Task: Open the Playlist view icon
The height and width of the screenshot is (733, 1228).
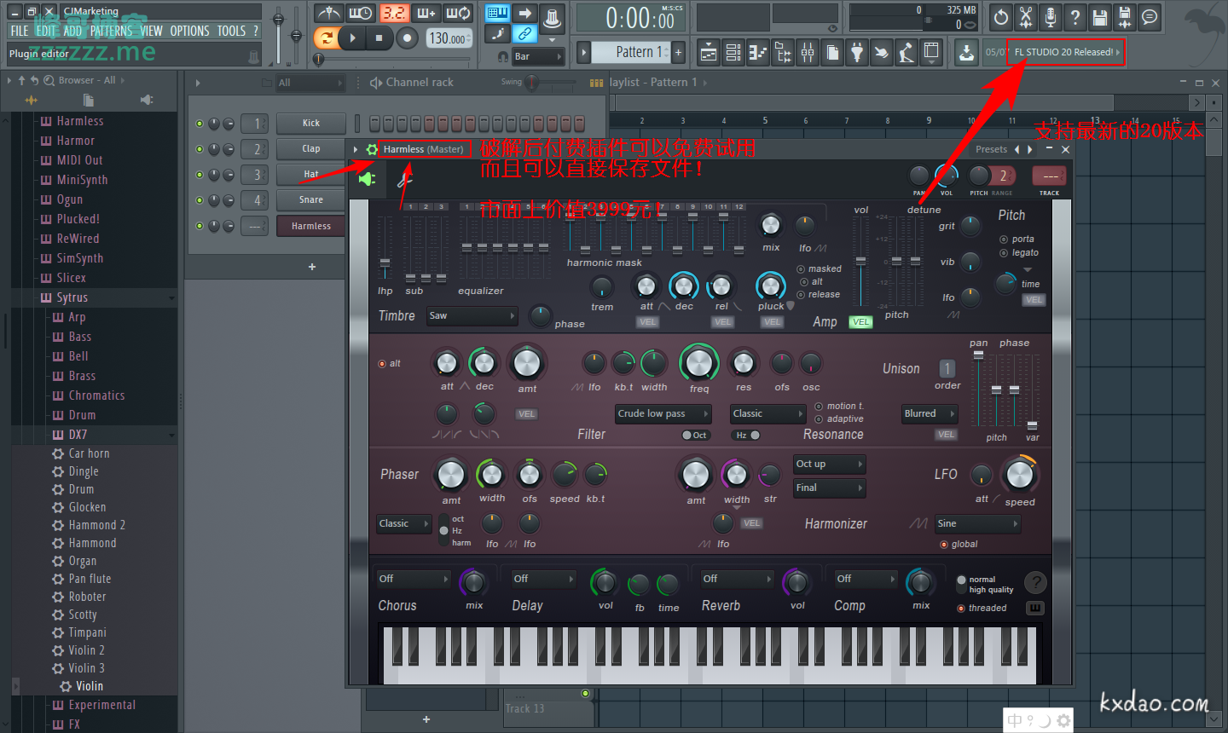Action: (709, 53)
